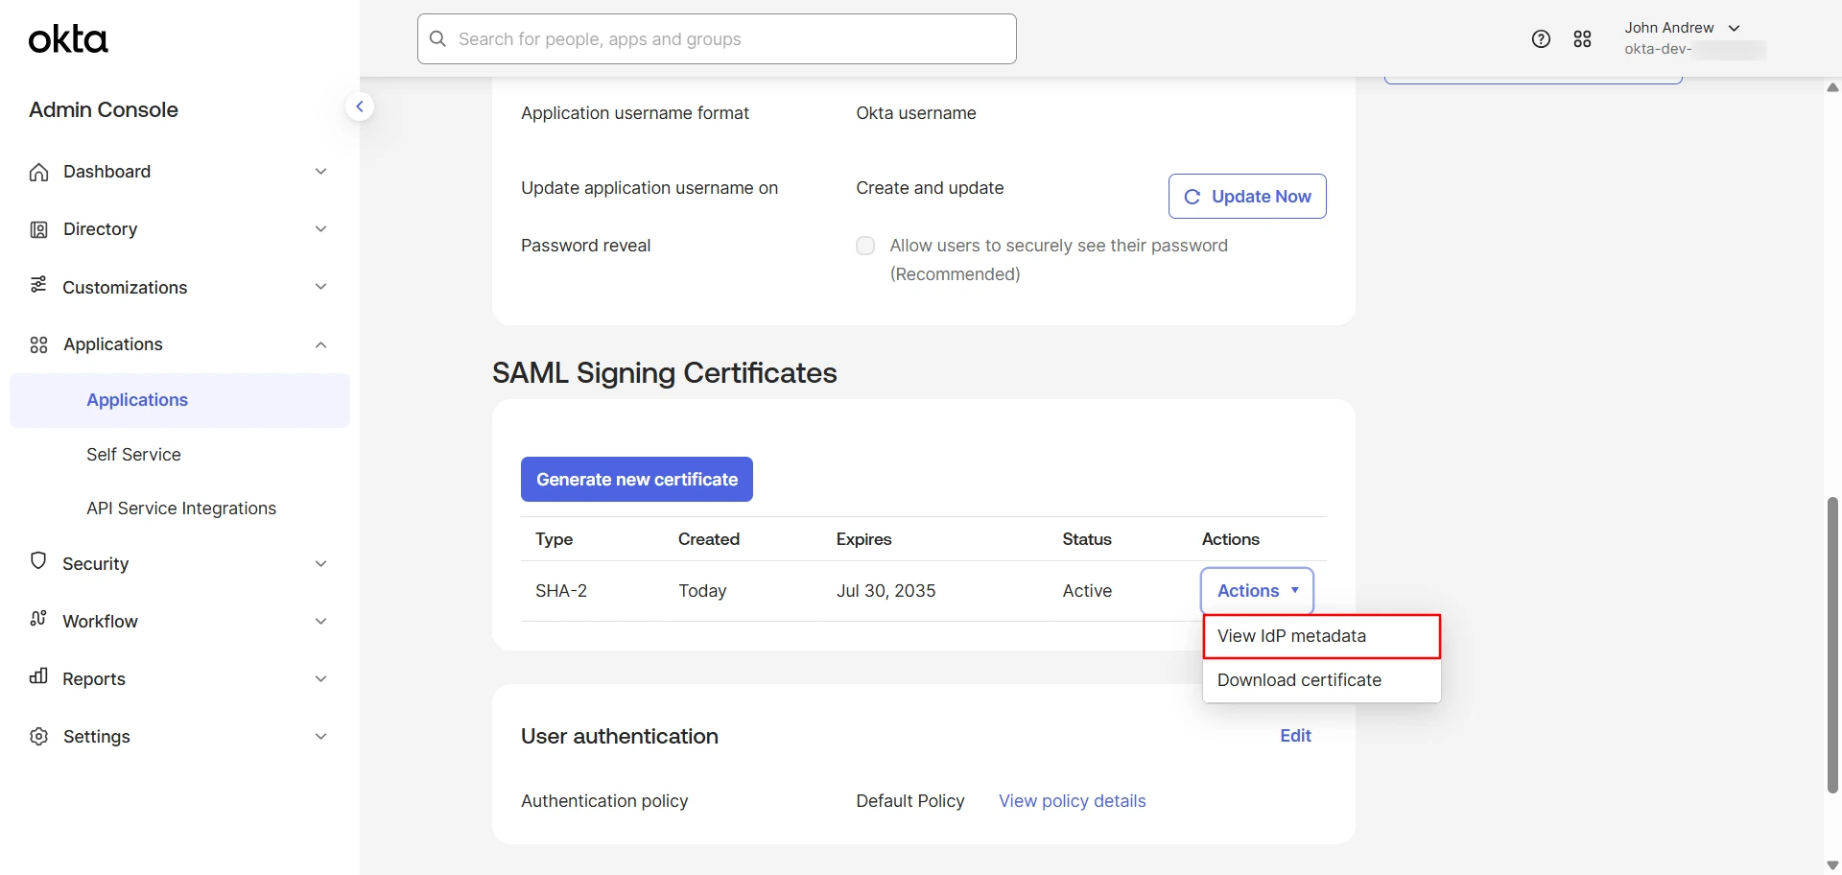Click the Security shield icon

click(x=38, y=561)
